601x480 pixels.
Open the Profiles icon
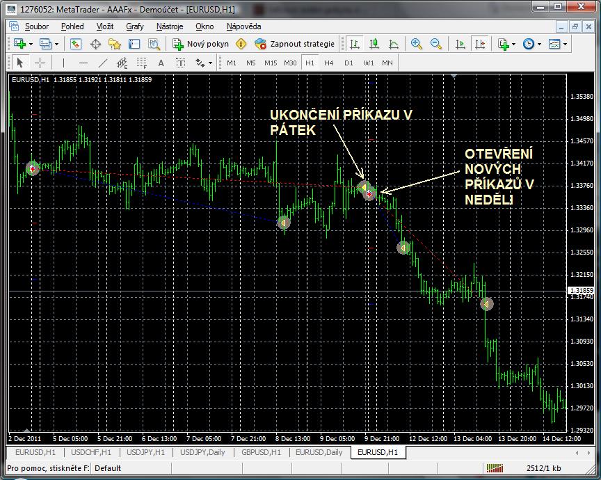[46, 44]
